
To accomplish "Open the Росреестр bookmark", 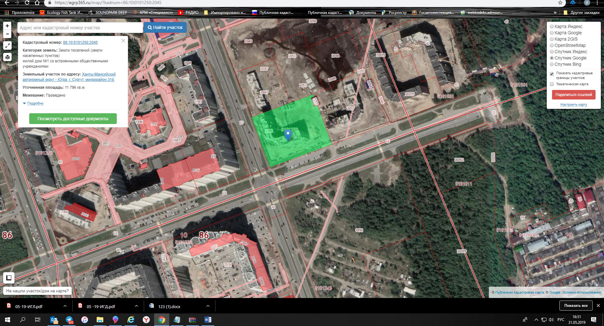I will pos(397,13).
